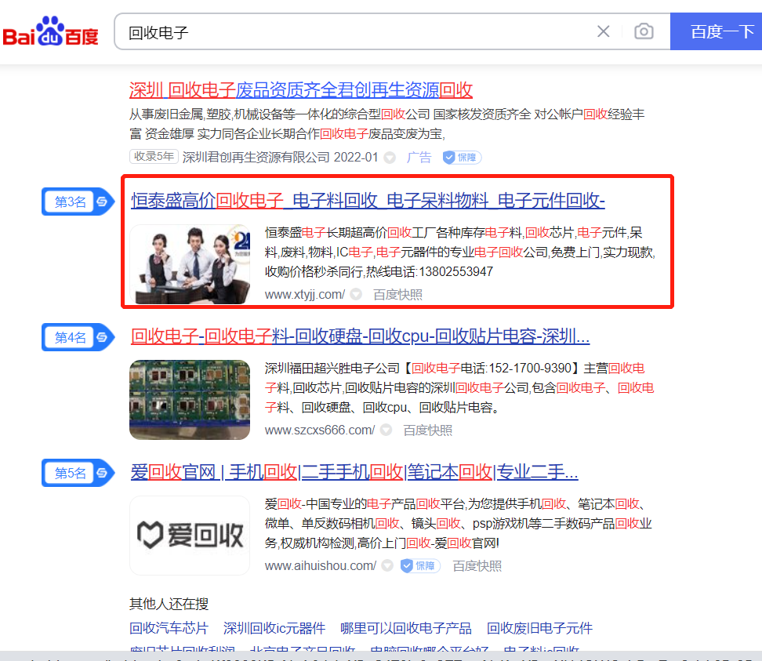Viewport: 762px width, 661px height.
Task: Visit the www.aihuishou.com/ URL
Action: [x=321, y=566]
